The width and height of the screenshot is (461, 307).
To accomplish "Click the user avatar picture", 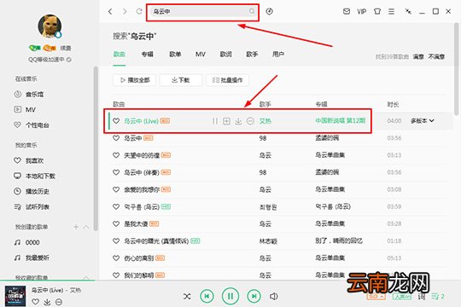I will pos(50,26).
